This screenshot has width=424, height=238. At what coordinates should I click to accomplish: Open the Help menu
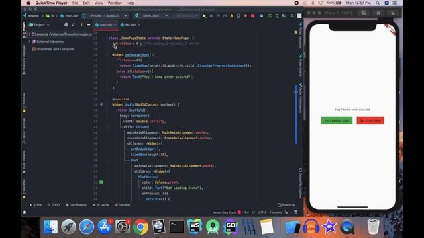click(x=131, y=3)
